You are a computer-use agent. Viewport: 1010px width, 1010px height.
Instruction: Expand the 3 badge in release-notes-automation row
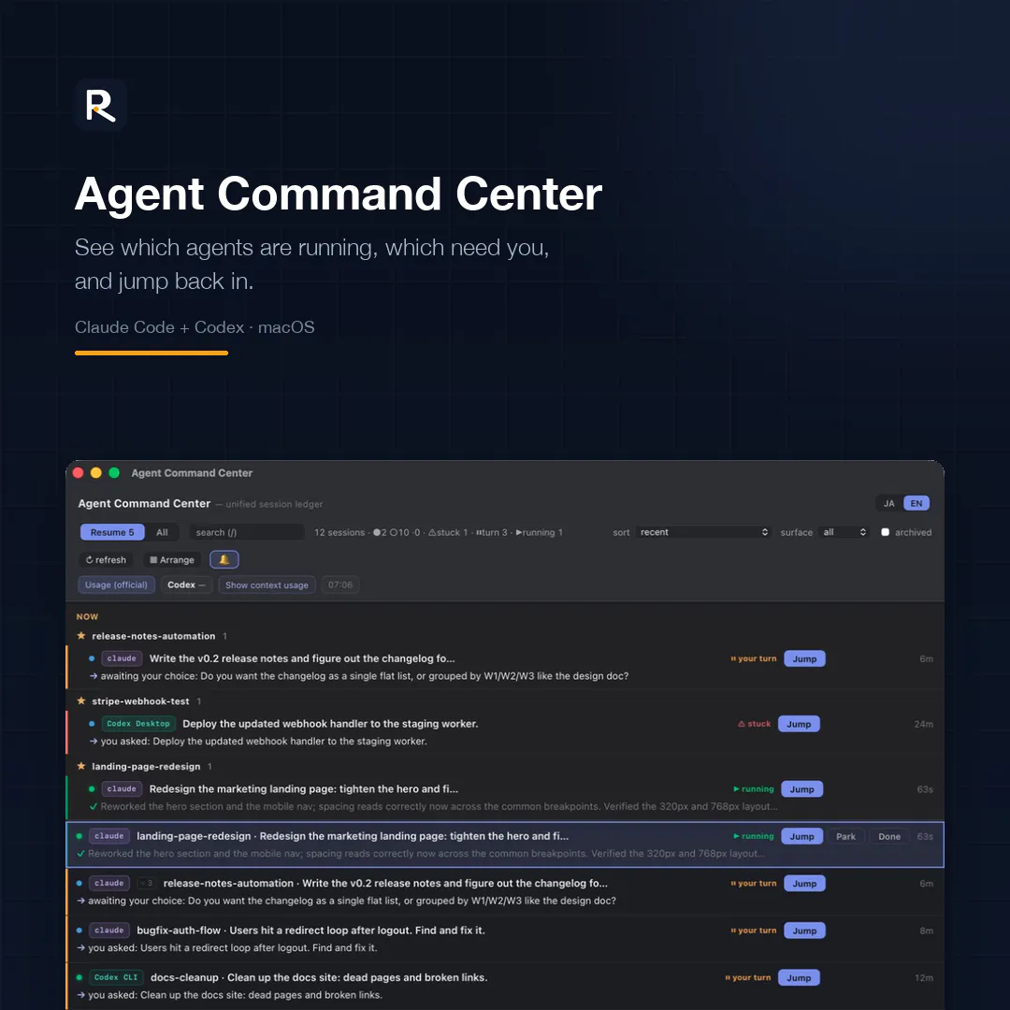click(x=146, y=883)
